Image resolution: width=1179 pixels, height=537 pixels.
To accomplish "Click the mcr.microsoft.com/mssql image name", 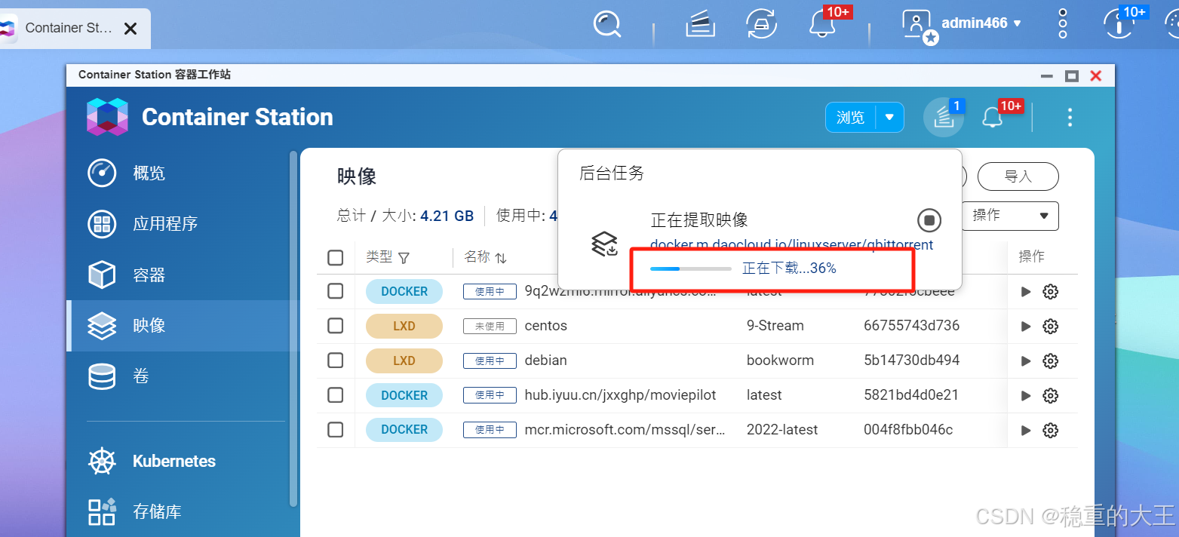I will point(625,430).
